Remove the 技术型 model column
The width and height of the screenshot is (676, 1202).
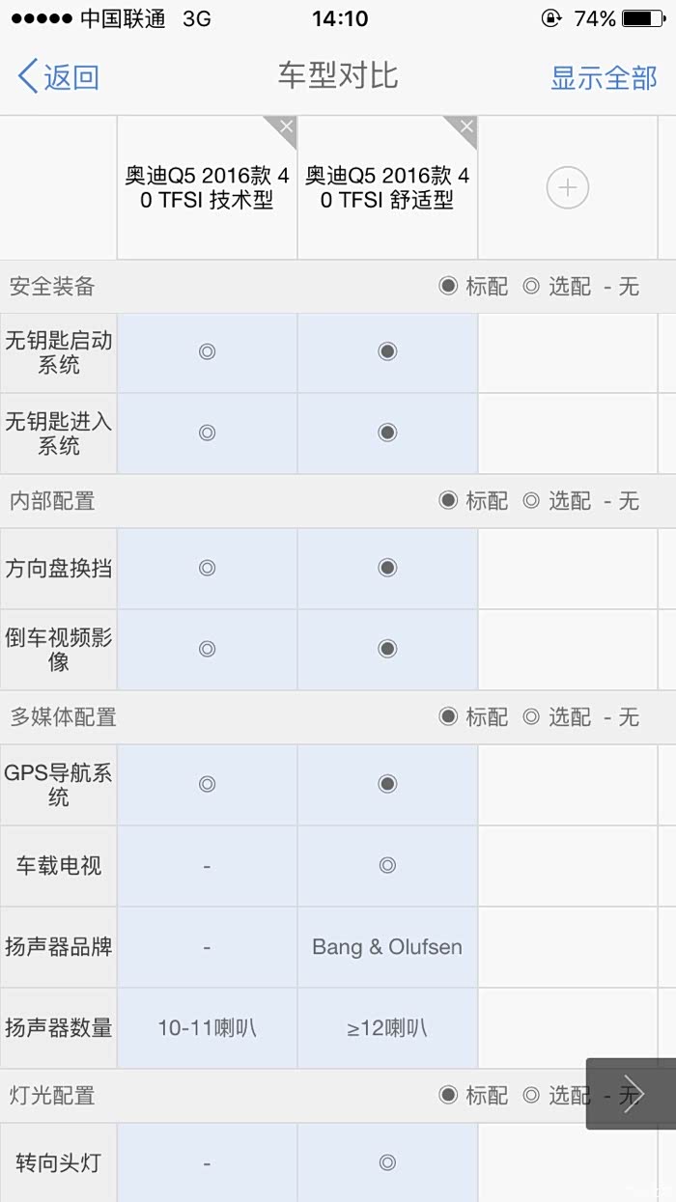click(x=285, y=127)
